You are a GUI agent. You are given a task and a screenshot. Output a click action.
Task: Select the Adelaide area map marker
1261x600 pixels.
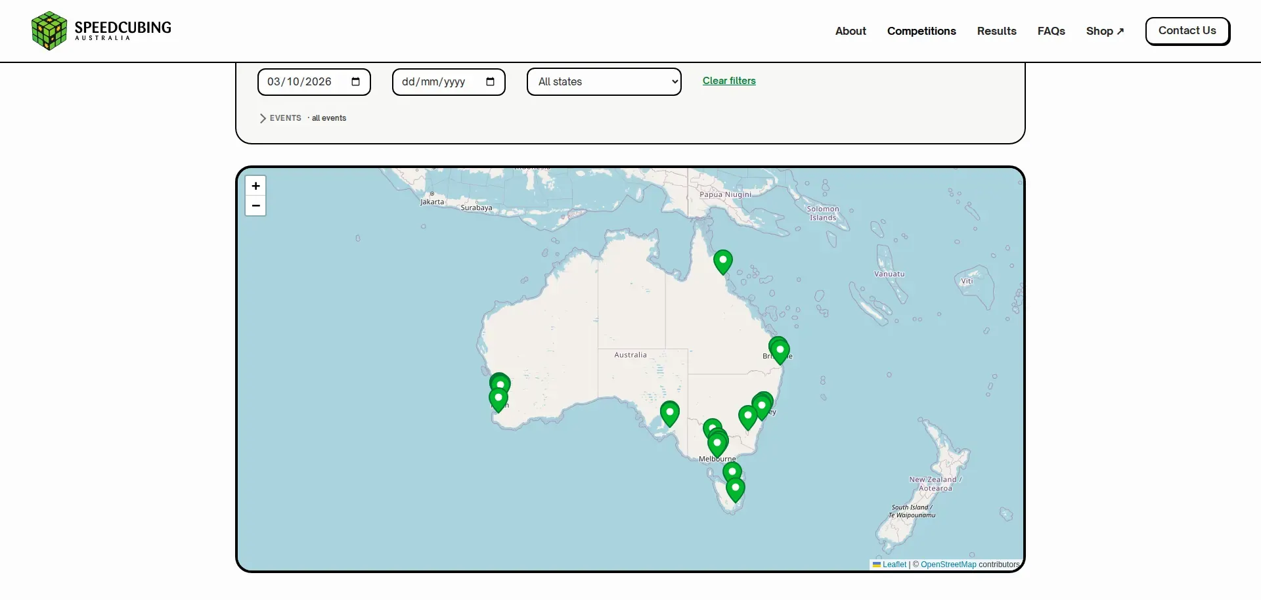(x=670, y=414)
